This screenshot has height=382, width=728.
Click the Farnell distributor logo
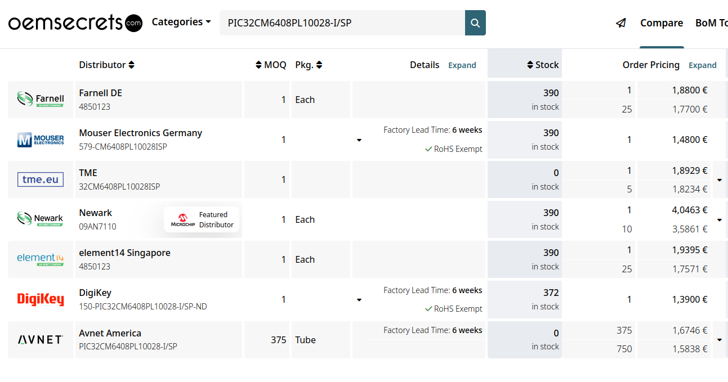pyautogui.click(x=41, y=100)
